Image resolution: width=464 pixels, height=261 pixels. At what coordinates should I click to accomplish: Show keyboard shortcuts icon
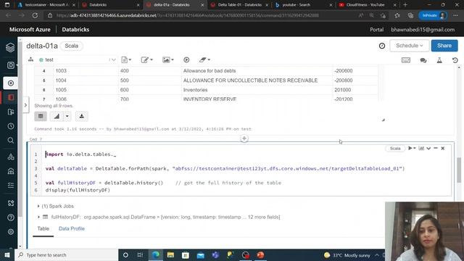coord(406,60)
